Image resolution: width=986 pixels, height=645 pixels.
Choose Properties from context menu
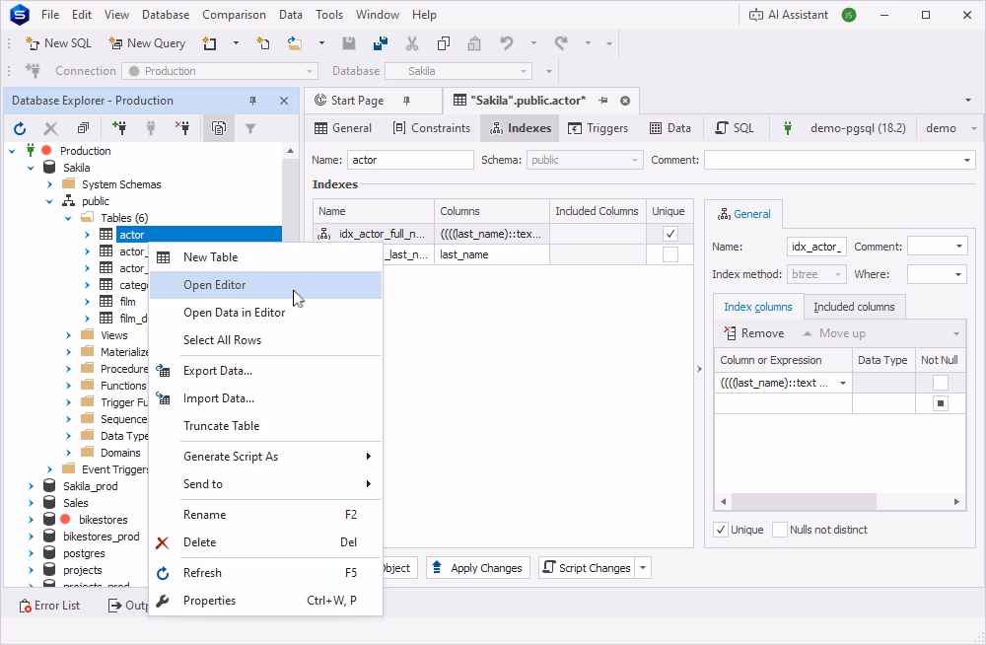pos(265,601)
